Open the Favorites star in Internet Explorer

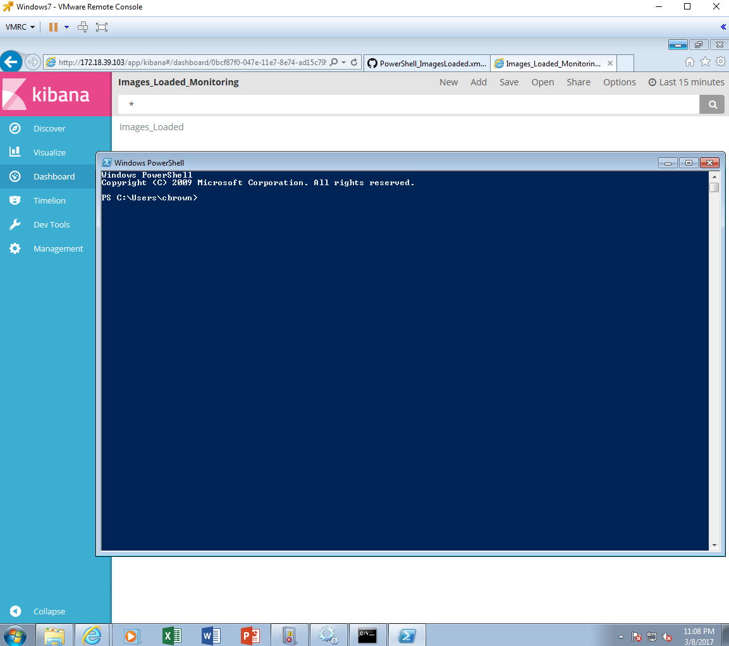tap(705, 62)
